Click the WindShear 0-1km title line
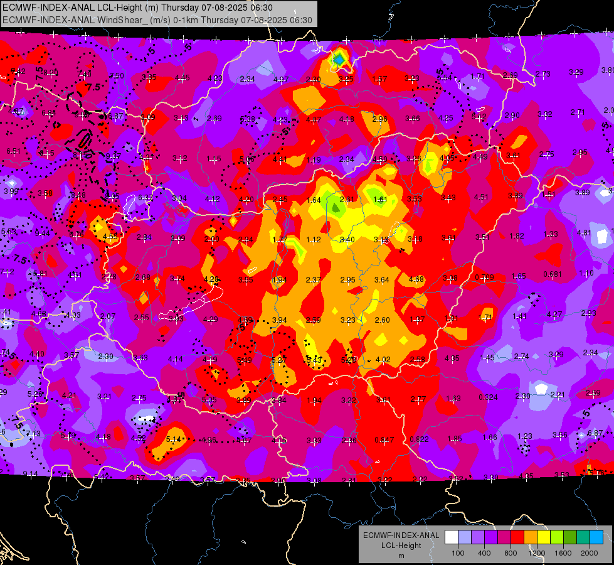614x565 pixels. (157, 20)
